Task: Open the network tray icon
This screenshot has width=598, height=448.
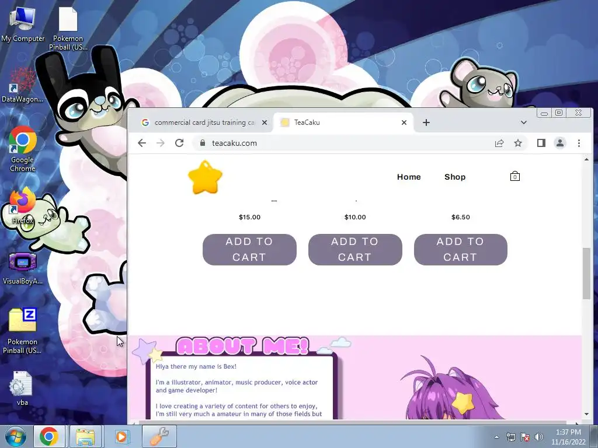Action: [x=510, y=437]
